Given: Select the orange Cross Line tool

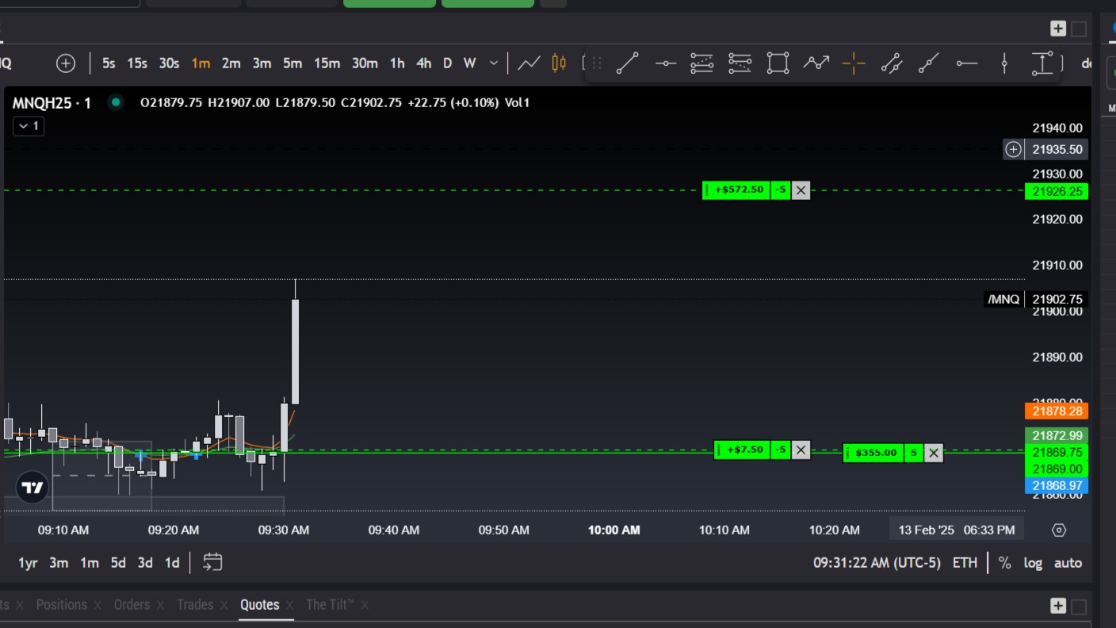Looking at the screenshot, I should click(854, 63).
